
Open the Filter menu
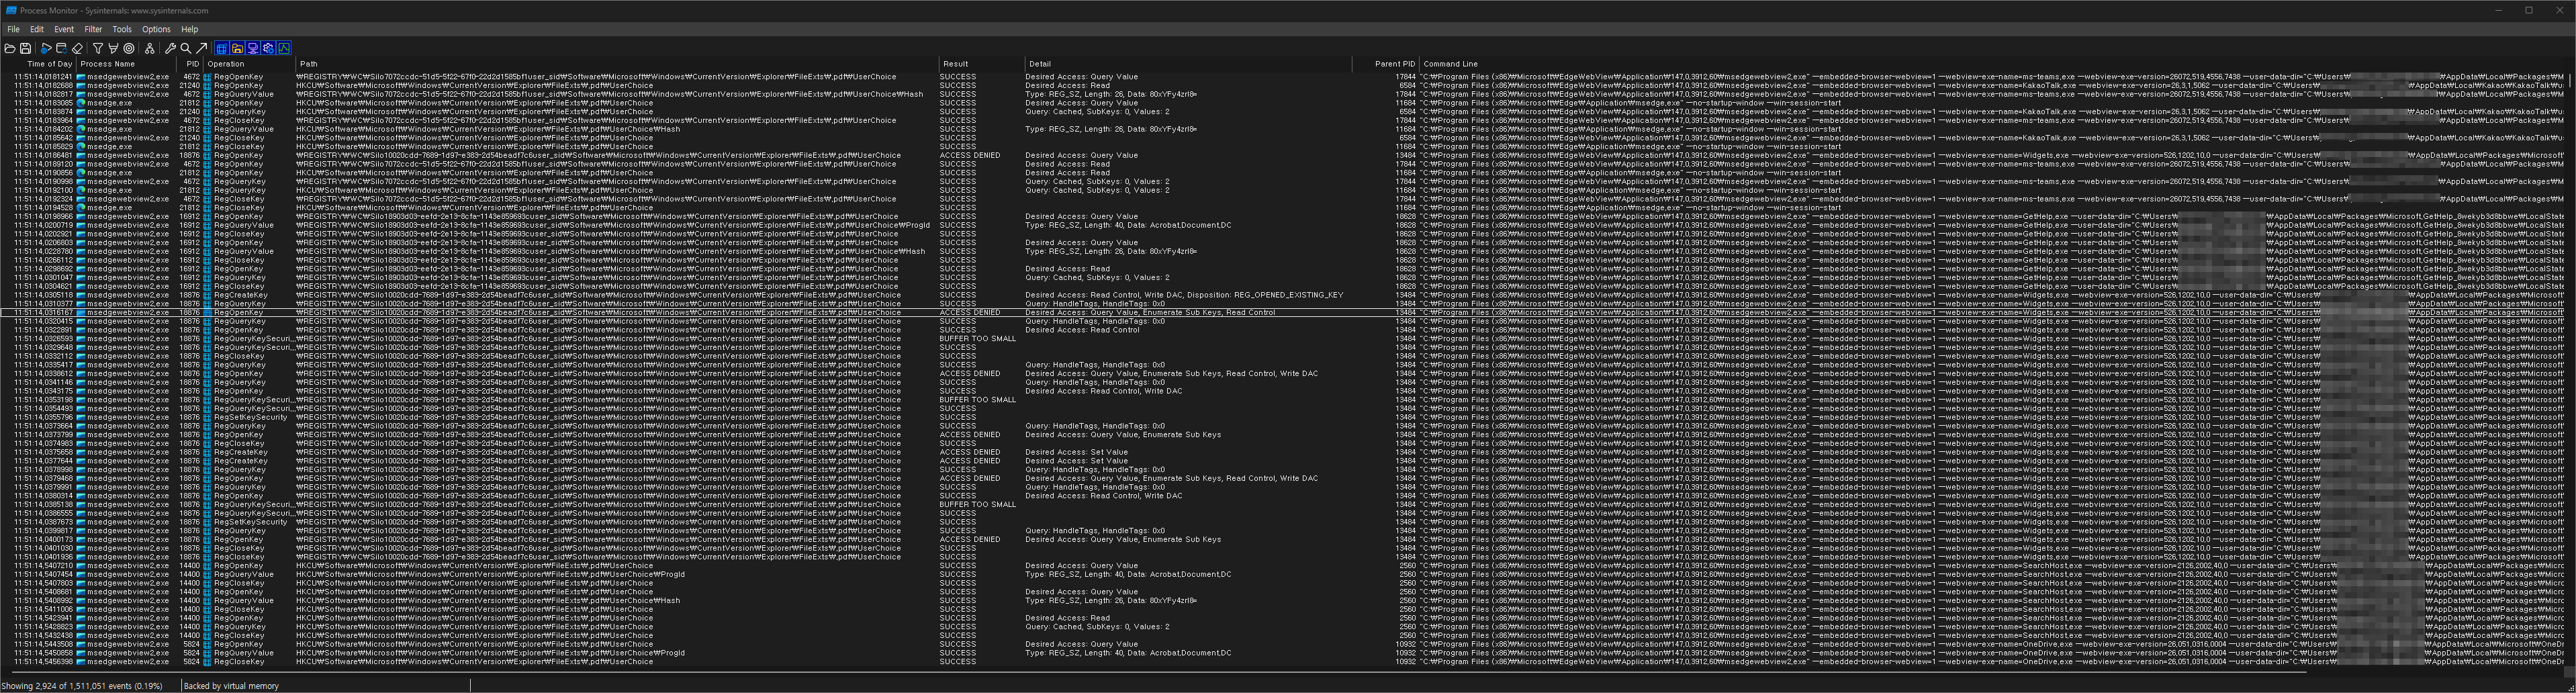click(93, 29)
